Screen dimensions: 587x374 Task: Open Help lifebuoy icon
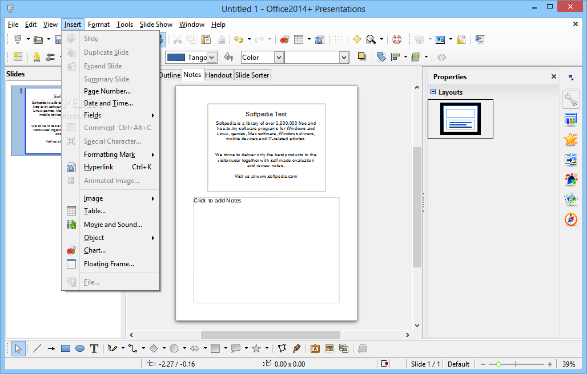[x=397, y=39]
